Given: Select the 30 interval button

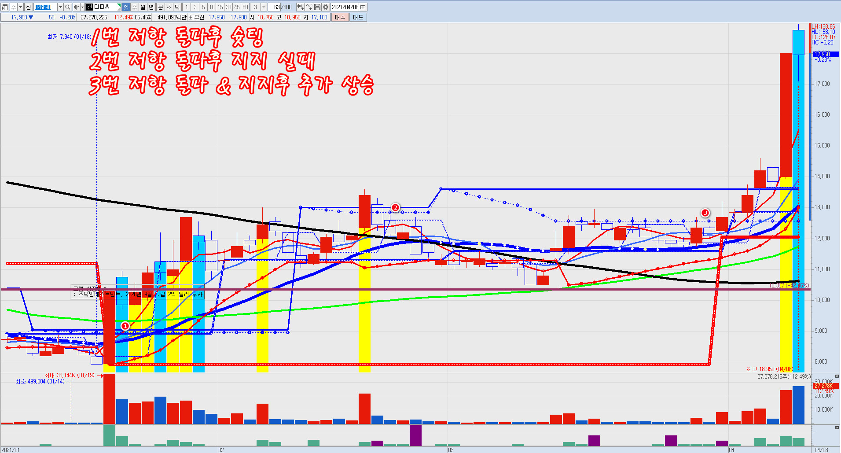Looking at the screenshot, I should 228,7.
